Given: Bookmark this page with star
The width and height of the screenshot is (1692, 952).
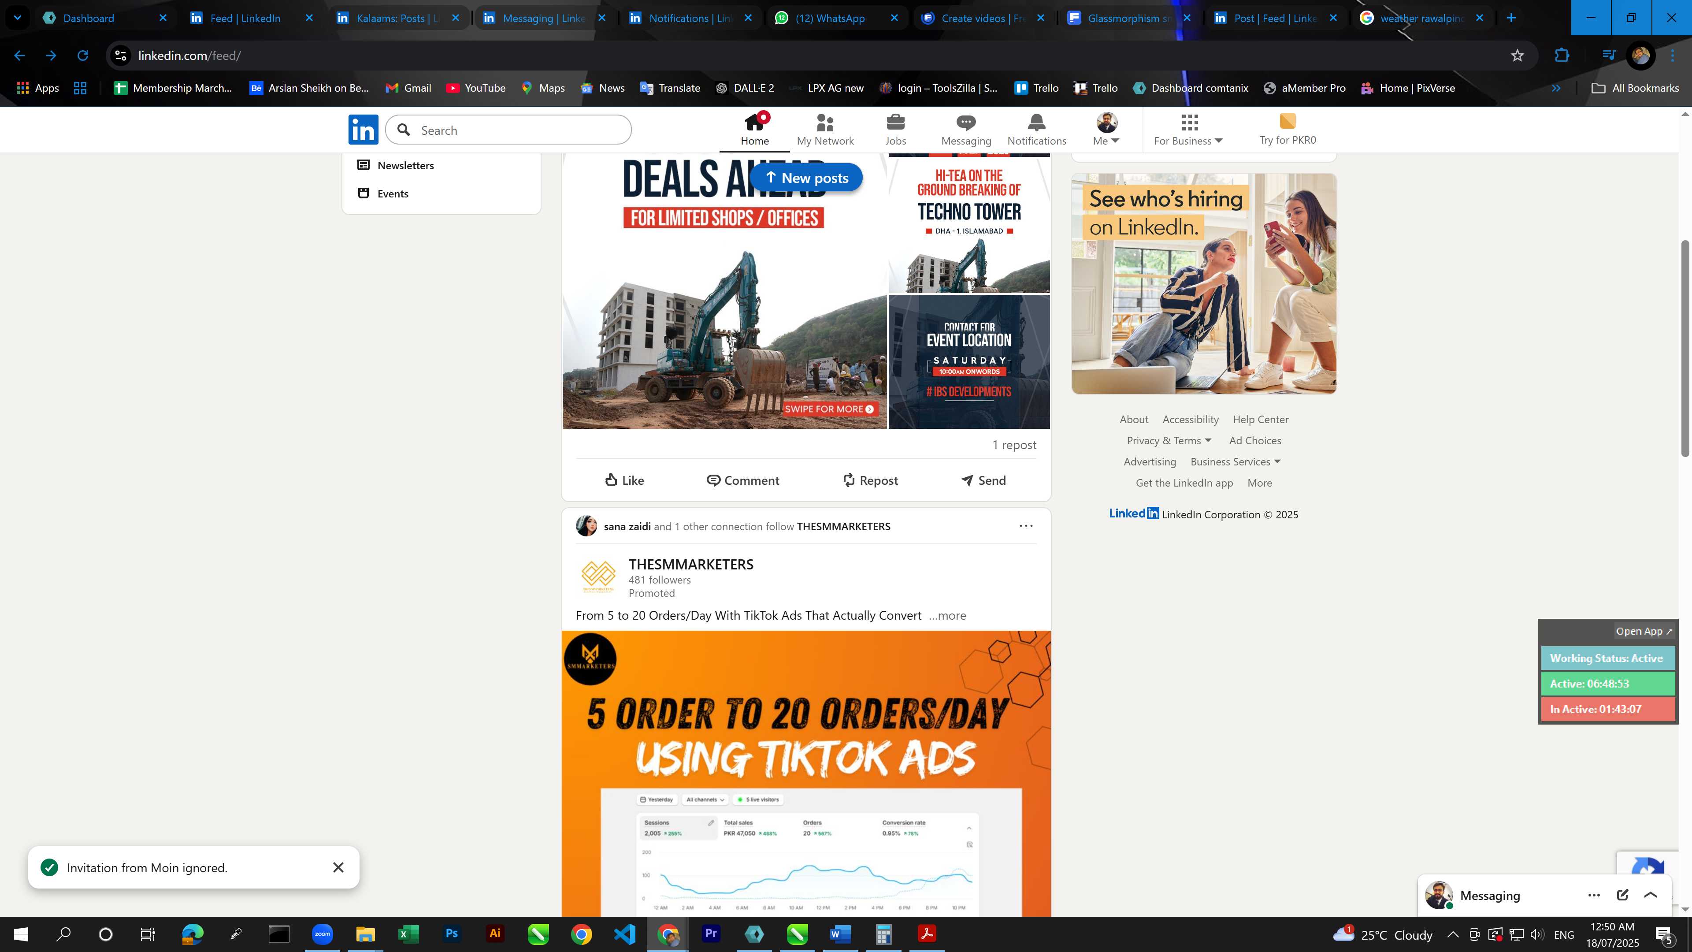Looking at the screenshot, I should click(x=1517, y=56).
